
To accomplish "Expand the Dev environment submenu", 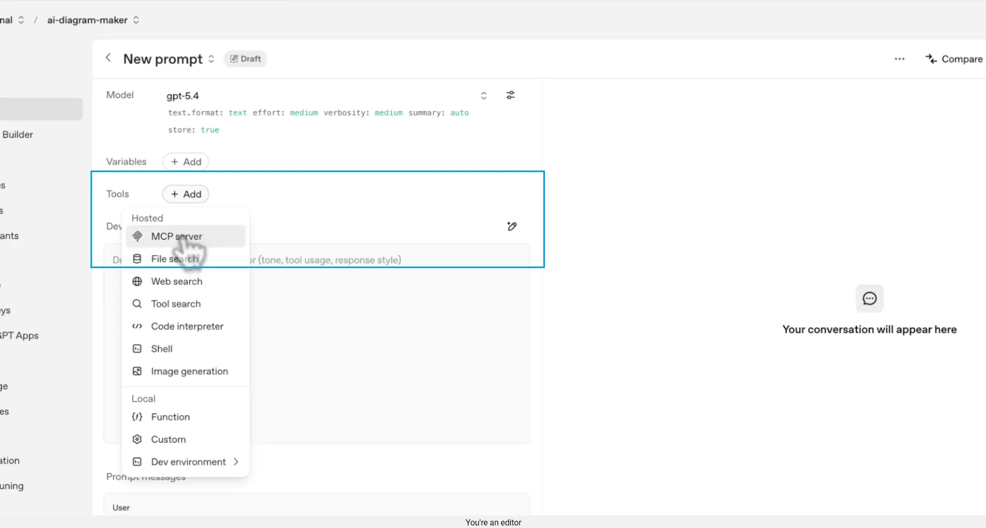I will click(x=236, y=461).
